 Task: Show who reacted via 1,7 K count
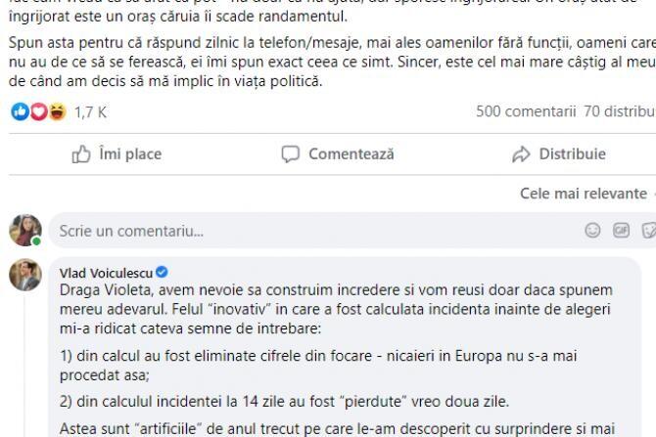91,112
